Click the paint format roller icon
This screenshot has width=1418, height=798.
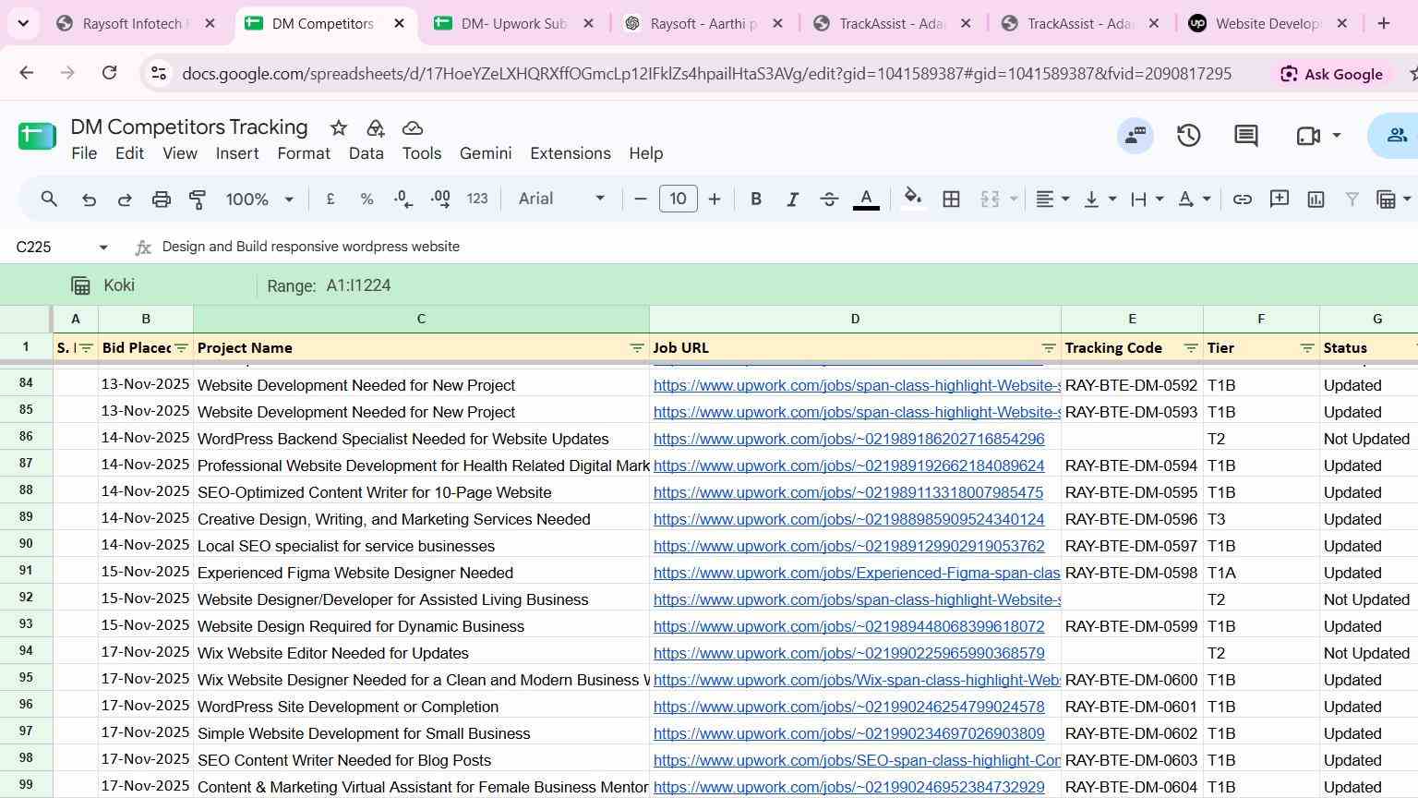pyautogui.click(x=198, y=199)
